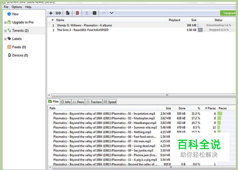Sort torrent list by Size column header
The image size is (238, 170).
[194, 20]
